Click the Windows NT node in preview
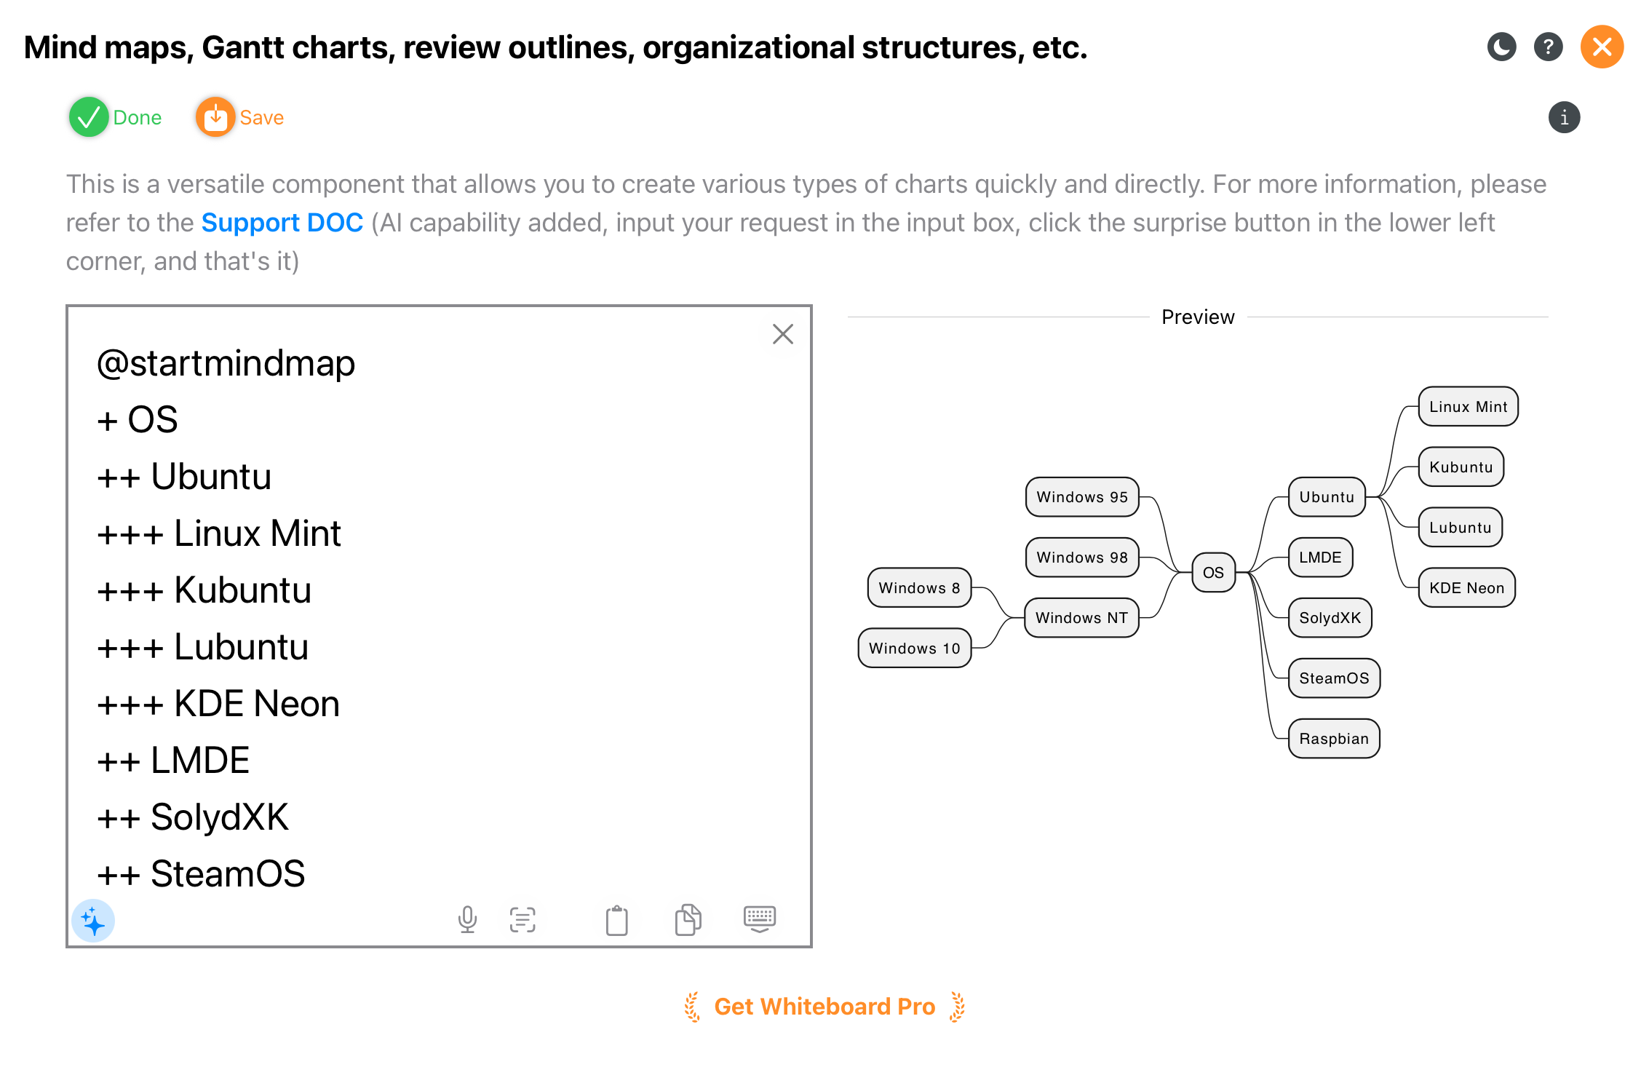This screenshot has height=1083, width=1649. 1081,618
